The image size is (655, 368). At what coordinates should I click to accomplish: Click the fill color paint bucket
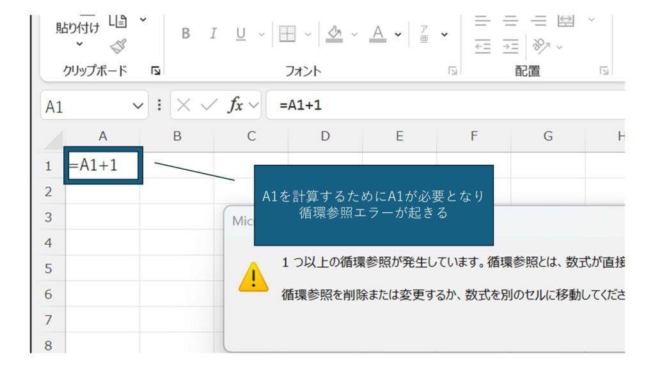pyautogui.click(x=335, y=34)
